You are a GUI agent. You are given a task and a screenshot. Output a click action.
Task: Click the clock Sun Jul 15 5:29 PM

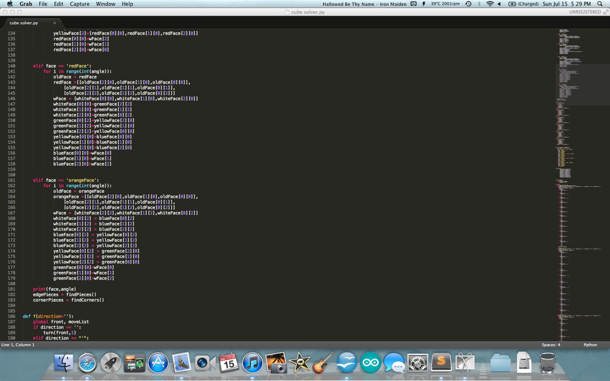pyautogui.click(x=567, y=4)
